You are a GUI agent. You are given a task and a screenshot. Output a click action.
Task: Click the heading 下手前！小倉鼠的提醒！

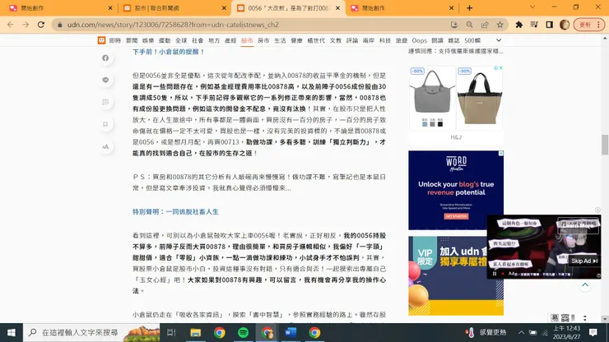click(169, 52)
